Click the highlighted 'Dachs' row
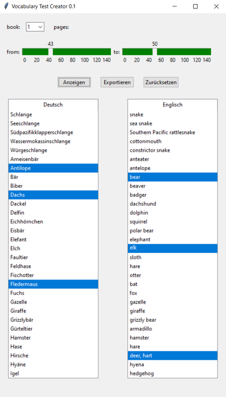The width and height of the screenshot is (226, 397). [53, 195]
